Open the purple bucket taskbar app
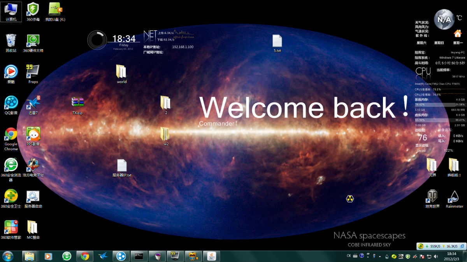 coord(157,256)
